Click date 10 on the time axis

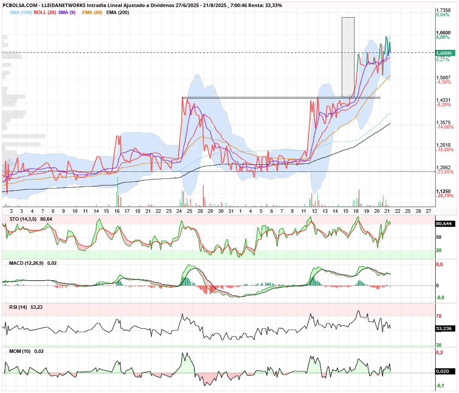[x=75, y=211]
